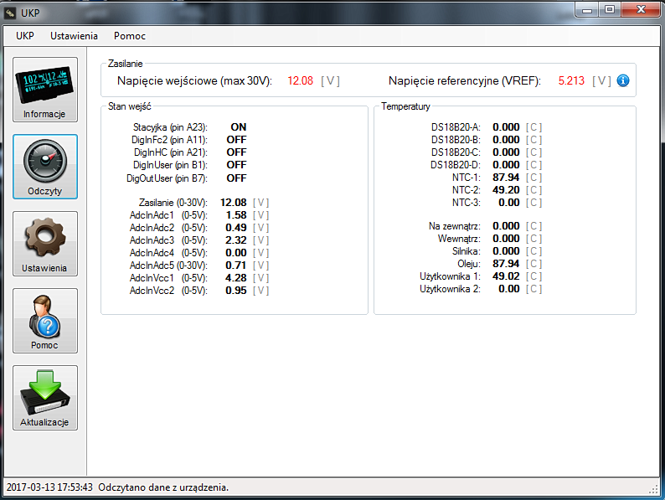
Task: Click AdcInAdc1 value 1.58
Action: click(236, 215)
